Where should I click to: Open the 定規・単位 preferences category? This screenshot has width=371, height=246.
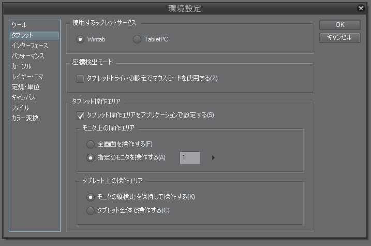[35, 87]
